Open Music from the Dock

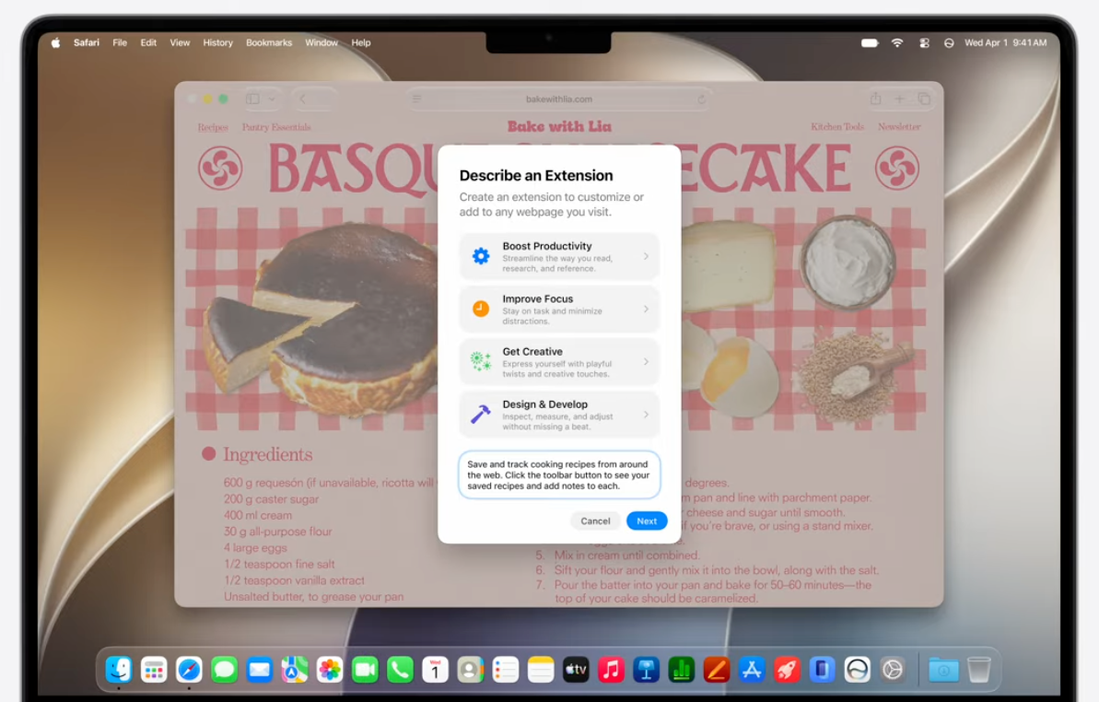[611, 670]
